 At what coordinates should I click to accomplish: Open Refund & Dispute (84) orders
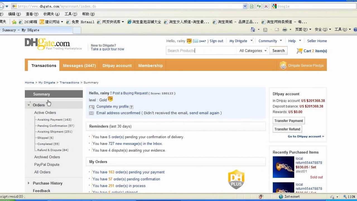click(x=53, y=150)
